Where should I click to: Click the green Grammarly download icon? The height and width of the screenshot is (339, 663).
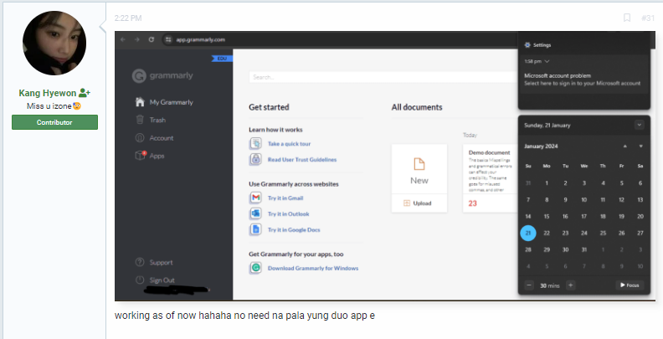(x=255, y=268)
